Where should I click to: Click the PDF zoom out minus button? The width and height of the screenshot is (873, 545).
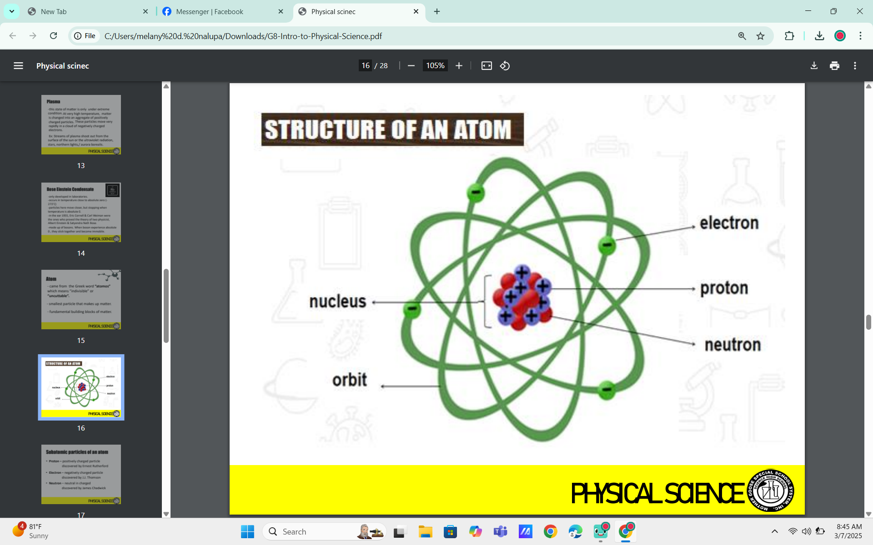[411, 66]
